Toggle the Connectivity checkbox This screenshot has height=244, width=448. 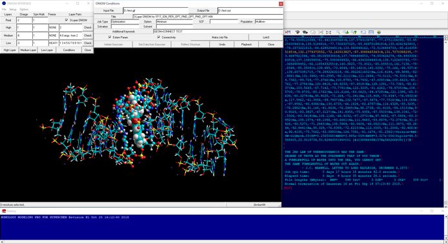(159, 37)
